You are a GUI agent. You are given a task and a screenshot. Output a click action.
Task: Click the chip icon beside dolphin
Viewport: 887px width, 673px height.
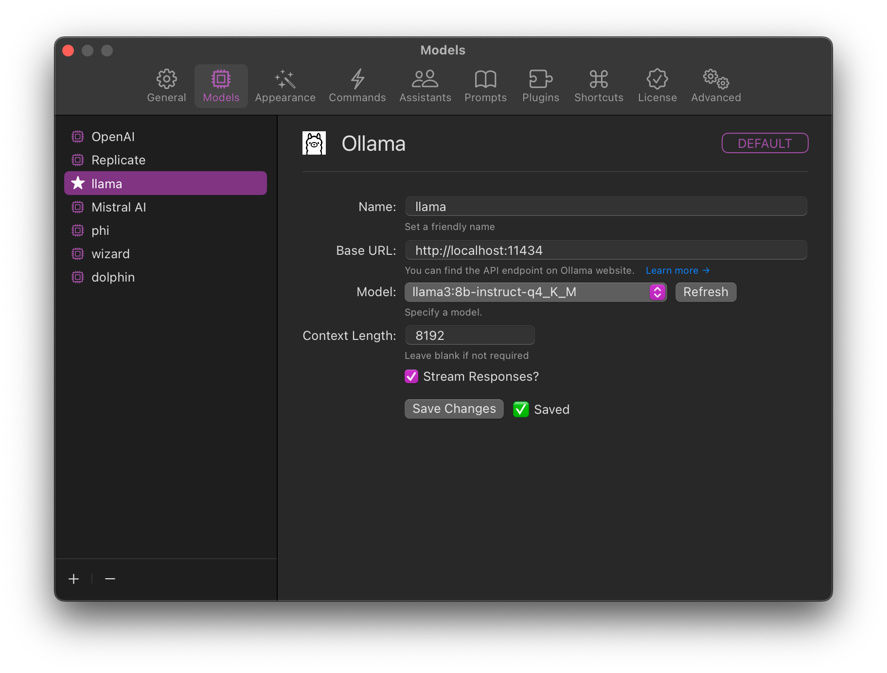click(78, 277)
